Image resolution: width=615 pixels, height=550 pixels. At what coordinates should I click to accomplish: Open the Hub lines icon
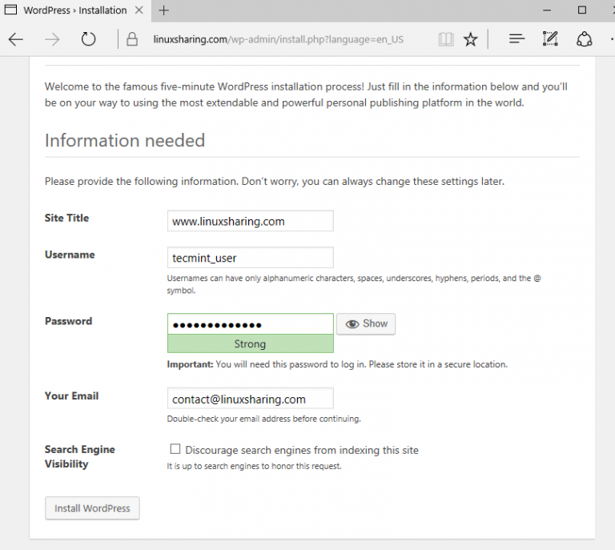pos(517,38)
